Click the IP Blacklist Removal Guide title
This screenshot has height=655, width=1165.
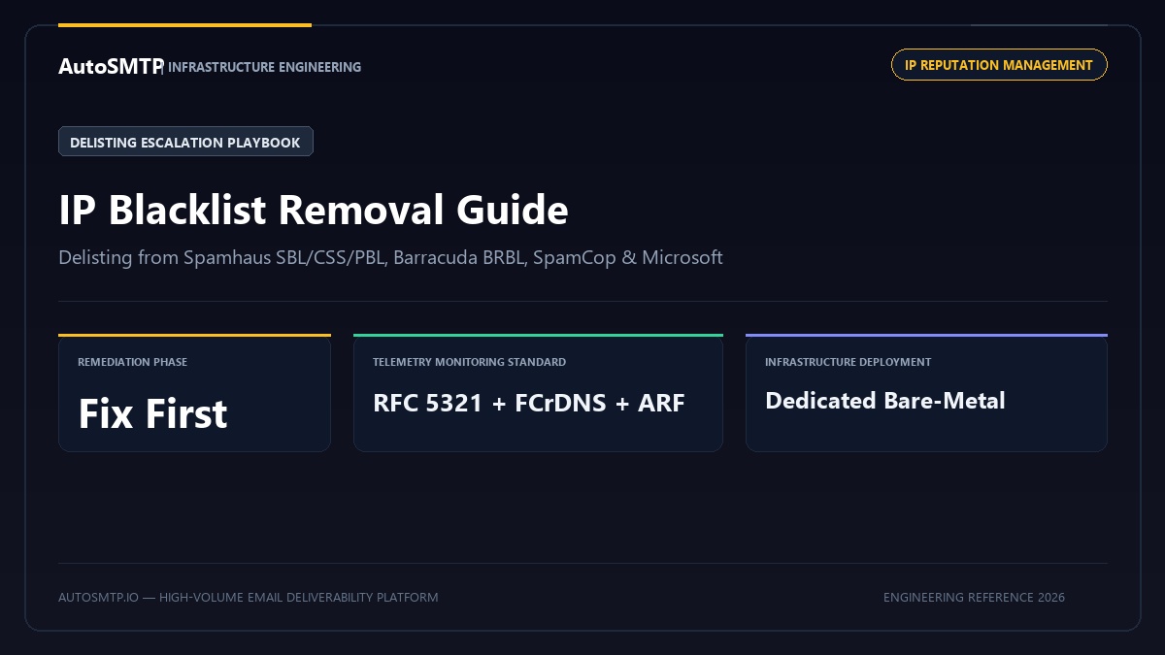(314, 210)
